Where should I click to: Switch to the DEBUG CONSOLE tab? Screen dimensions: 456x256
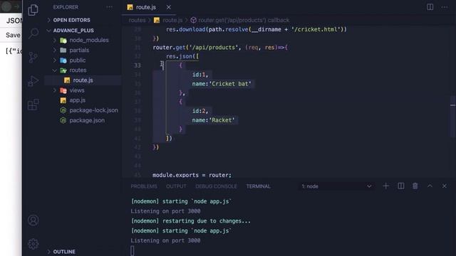click(x=216, y=186)
